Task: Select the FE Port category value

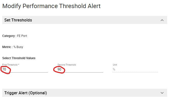Action: [22, 36]
